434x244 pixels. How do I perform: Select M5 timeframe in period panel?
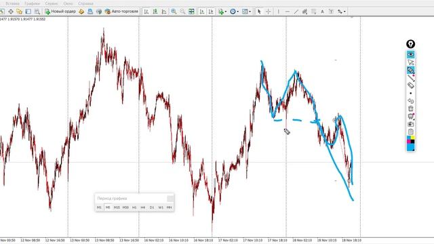point(108,207)
